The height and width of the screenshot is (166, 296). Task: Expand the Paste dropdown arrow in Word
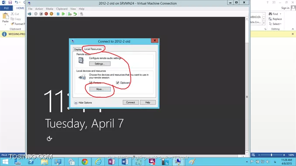coord(5,25)
